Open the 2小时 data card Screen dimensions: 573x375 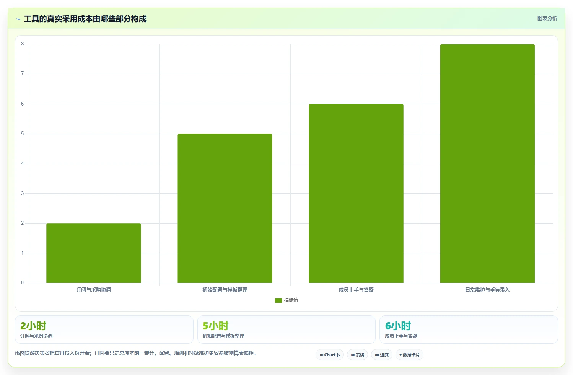pyautogui.click(x=104, y=330)
